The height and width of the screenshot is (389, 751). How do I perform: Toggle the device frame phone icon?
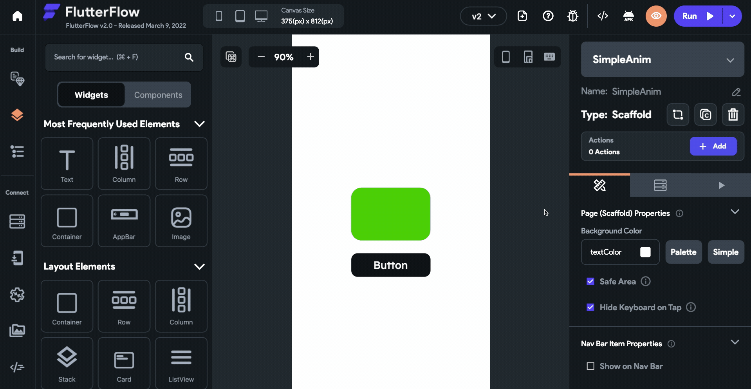point(506,57)
